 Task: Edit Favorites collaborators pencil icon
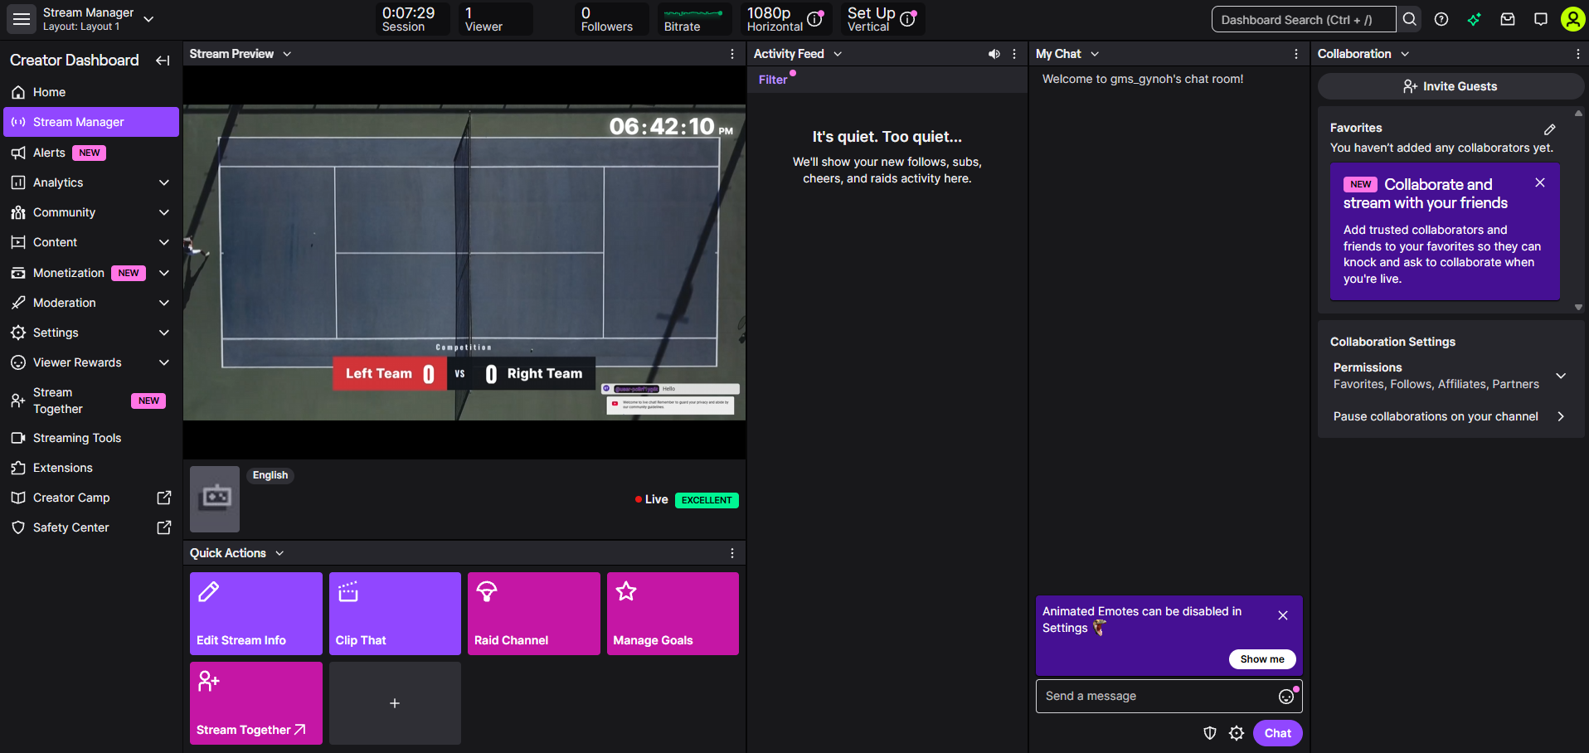tap(1549, 129)
